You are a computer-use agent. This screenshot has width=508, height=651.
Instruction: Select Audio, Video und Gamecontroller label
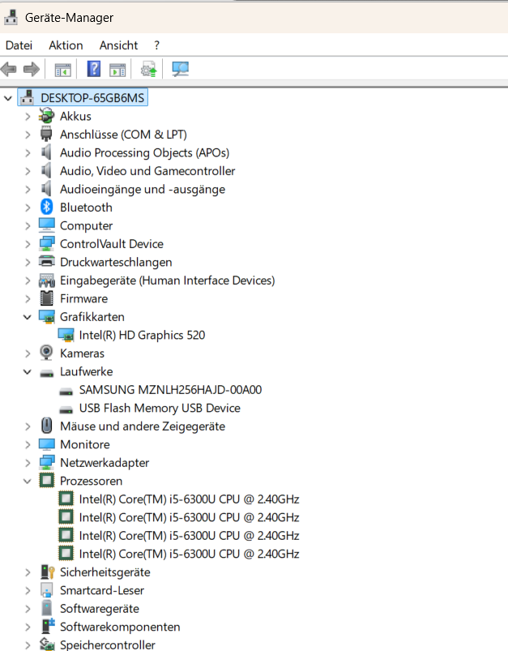147,171
